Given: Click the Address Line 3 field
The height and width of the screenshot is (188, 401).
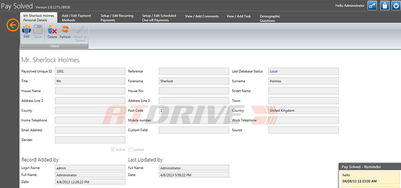Looking at the screenshot, I should tap(194, 101).
